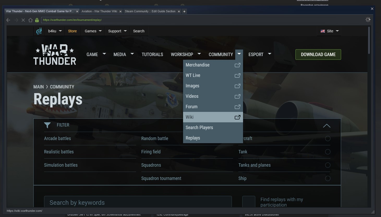This screenshot has width=381, height=217.
Task: Switch to Steam Community Edit Guide tab
Action: (x=150, y=11)
